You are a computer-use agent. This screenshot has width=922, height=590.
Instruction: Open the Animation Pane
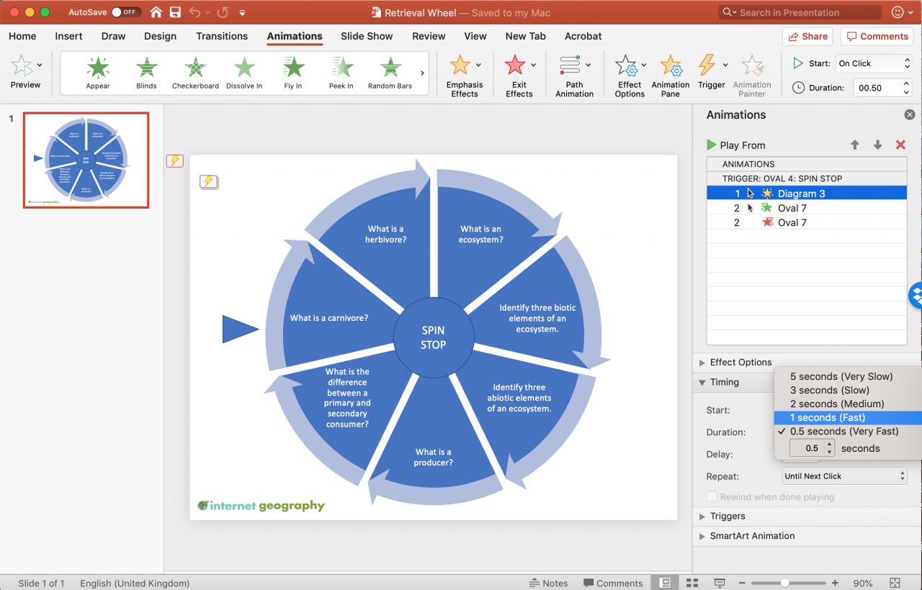pyautogui.click(x=670, y=72)
